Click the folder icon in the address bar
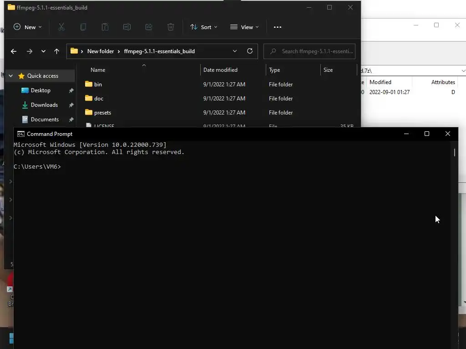 pyautogui.click(x=74, y=51)
